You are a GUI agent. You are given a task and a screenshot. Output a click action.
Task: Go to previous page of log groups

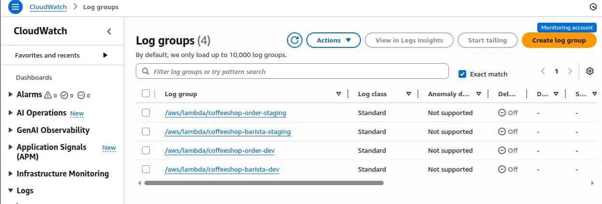coord(543,71)
